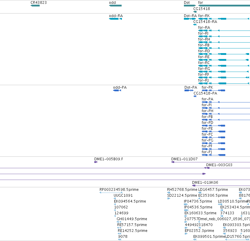Select the for-RH transcript label
250x241 pixels.
[x=204, y=39]
